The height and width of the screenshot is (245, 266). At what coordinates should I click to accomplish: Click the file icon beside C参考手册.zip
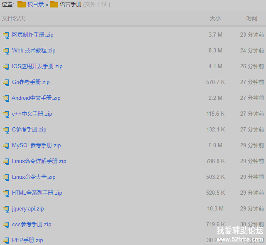tap(6, 130)
